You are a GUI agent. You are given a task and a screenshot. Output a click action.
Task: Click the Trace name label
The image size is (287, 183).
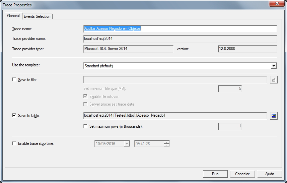[x=22, y=29]
